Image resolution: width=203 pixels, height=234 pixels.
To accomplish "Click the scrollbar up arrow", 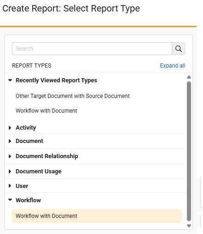I will [x=189, y=77].
